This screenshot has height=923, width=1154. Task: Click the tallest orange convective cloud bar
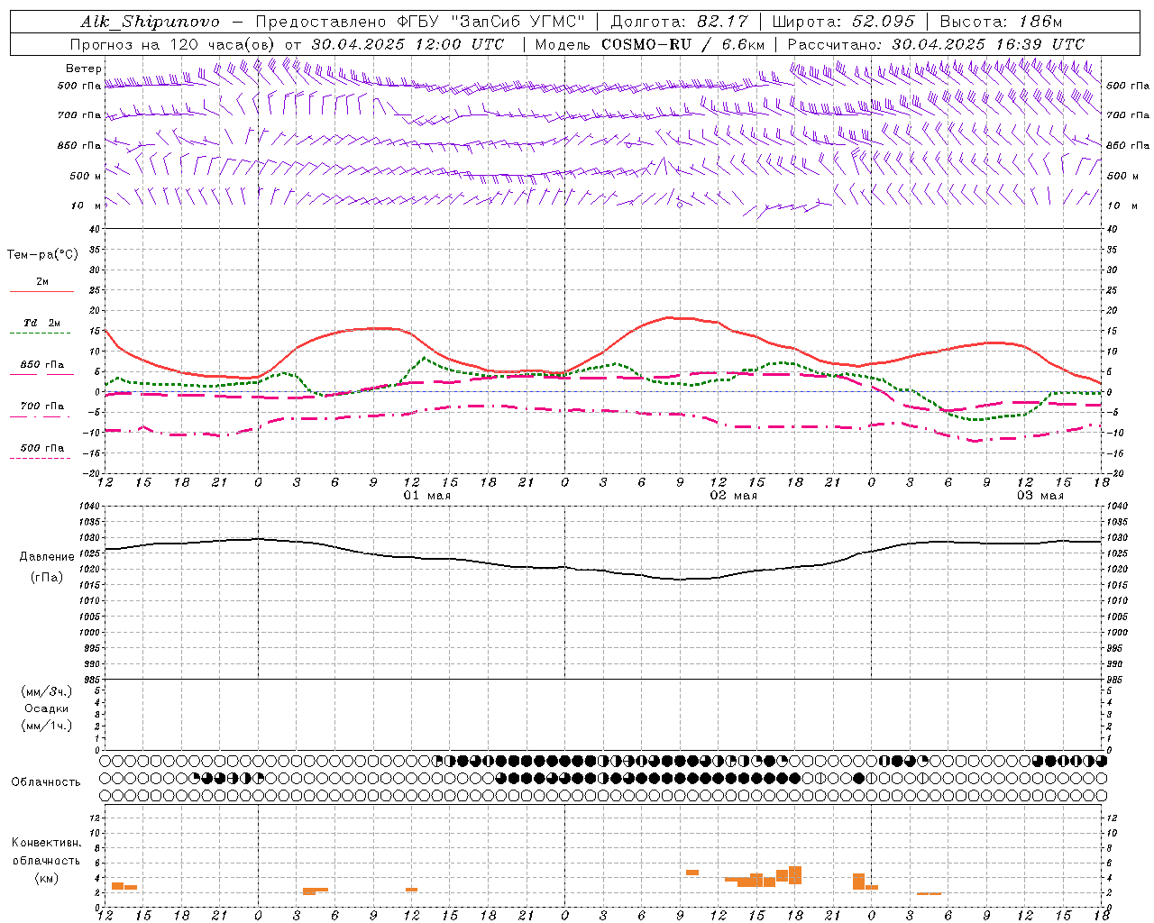tap(795, 875)
